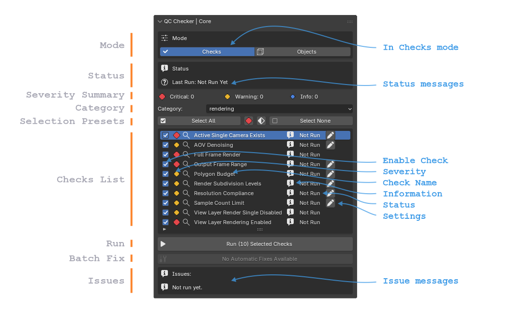Image resolution: width=511 pixels, height=313 pixels.
Task: Disable the Active Single Camera Exists check
Action: [x=165, y=135]
